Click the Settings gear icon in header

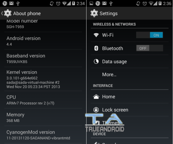pyautogui.click(x=94, y=13)
